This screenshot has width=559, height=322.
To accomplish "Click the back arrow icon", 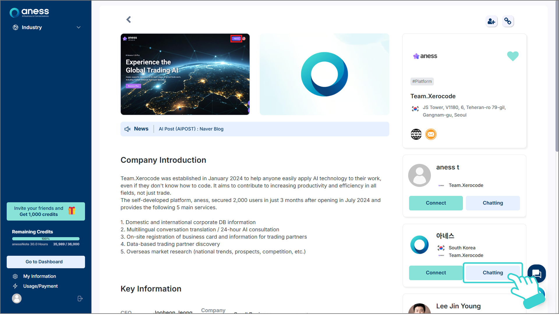I will point(129,19).
